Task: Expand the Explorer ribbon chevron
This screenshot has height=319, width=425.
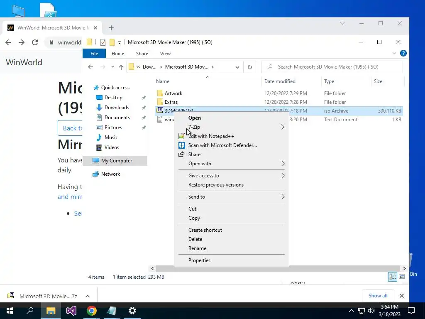Action: 394,54
